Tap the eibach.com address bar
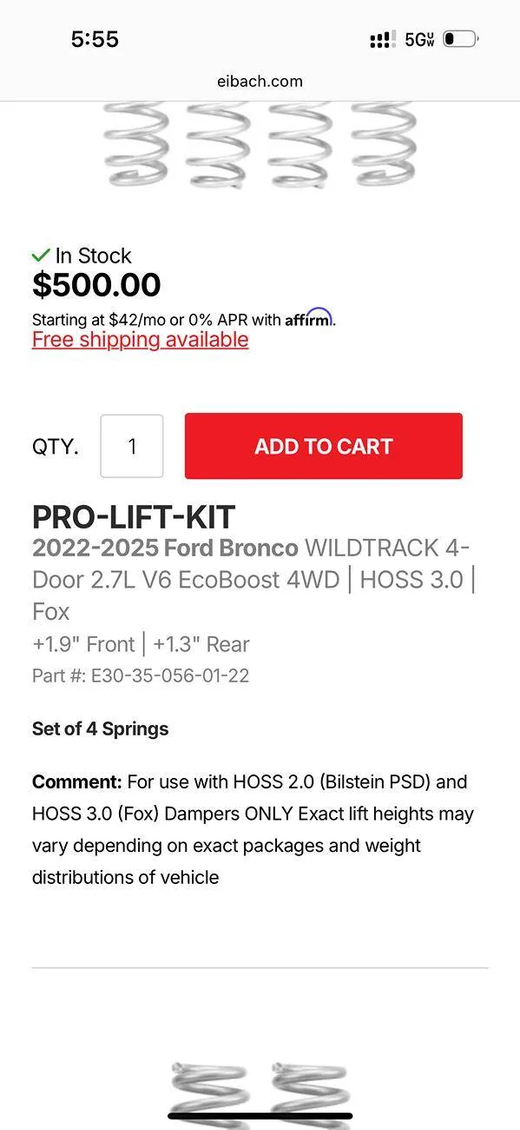This screenshot has width=520, height=1130. coord(260,81)
